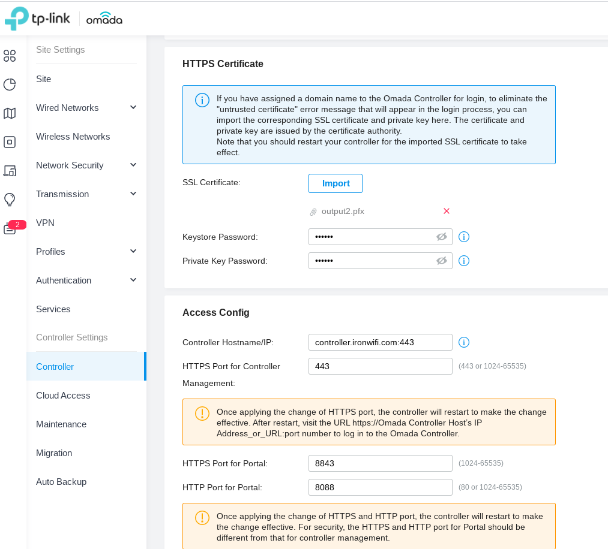The image size is (608, 549).
Task: Open the Clients icon in the sidebar
Action: pyautogui.click(x=10, y=170)
